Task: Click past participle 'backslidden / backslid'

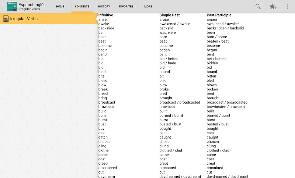Action: point(225,28)
